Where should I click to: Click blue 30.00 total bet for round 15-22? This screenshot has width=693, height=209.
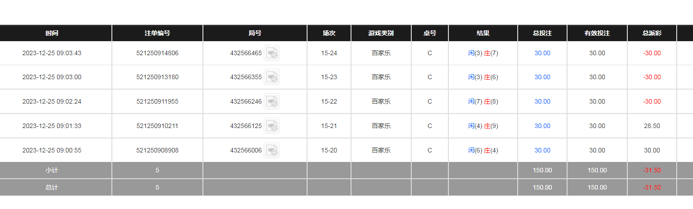pos(542,101)
